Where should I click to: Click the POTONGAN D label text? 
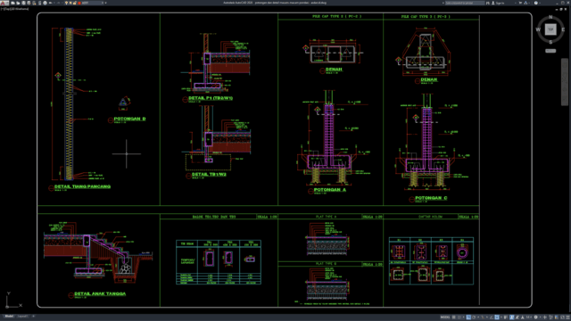coord(129,119)
